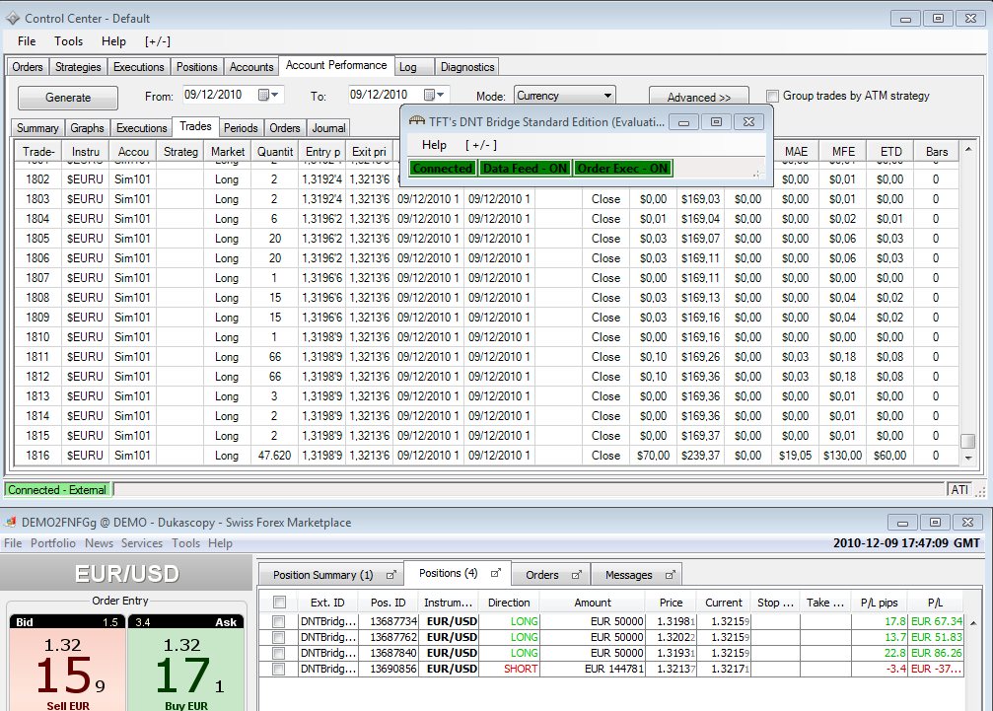Toggle [ +/- ] in DNT Bridge window
Screen dimensions: 993x711
pos(481,145)
